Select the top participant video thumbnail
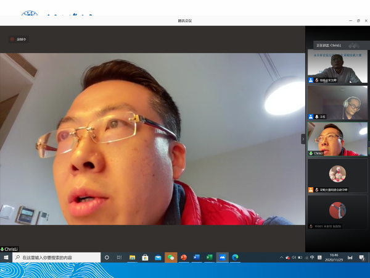370x278 pixels. coord(337,67)
